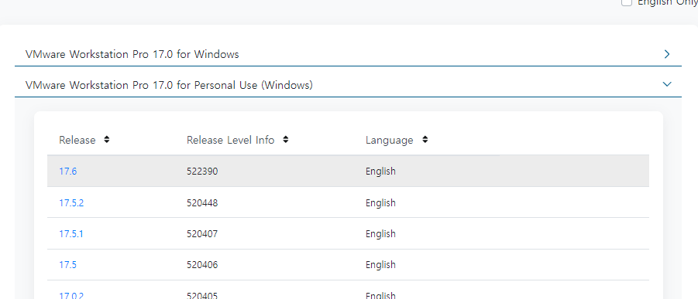Viewport: 698px width, 299px height.
Task: Select build number 522390
Action: tap(202, 171)
